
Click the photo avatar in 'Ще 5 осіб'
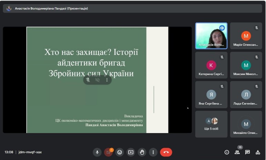(x=215, y=121)
